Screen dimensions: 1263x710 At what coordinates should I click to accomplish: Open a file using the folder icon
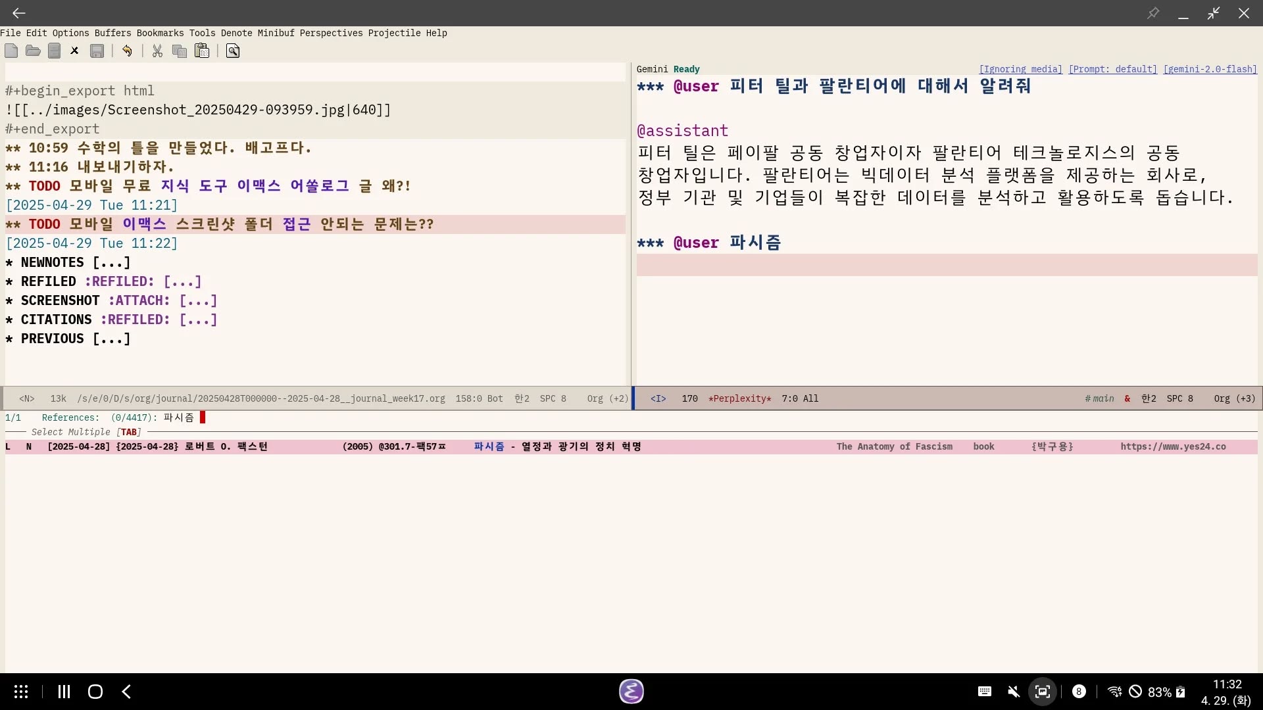[x=33, y=51]
